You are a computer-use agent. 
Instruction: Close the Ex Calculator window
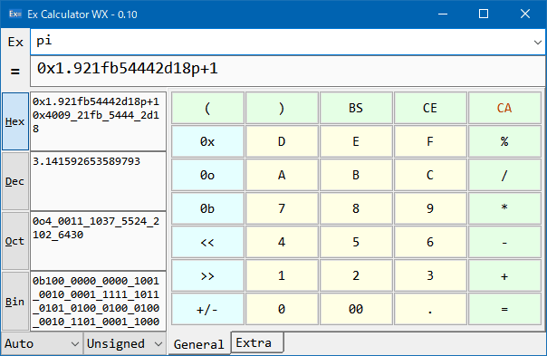525,14
